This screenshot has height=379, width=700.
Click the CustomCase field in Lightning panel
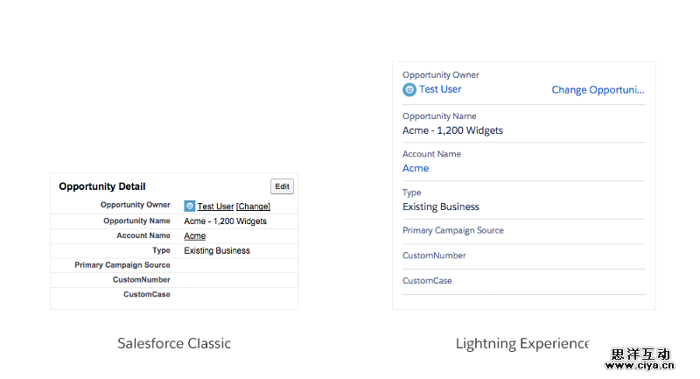coord(427,281)
